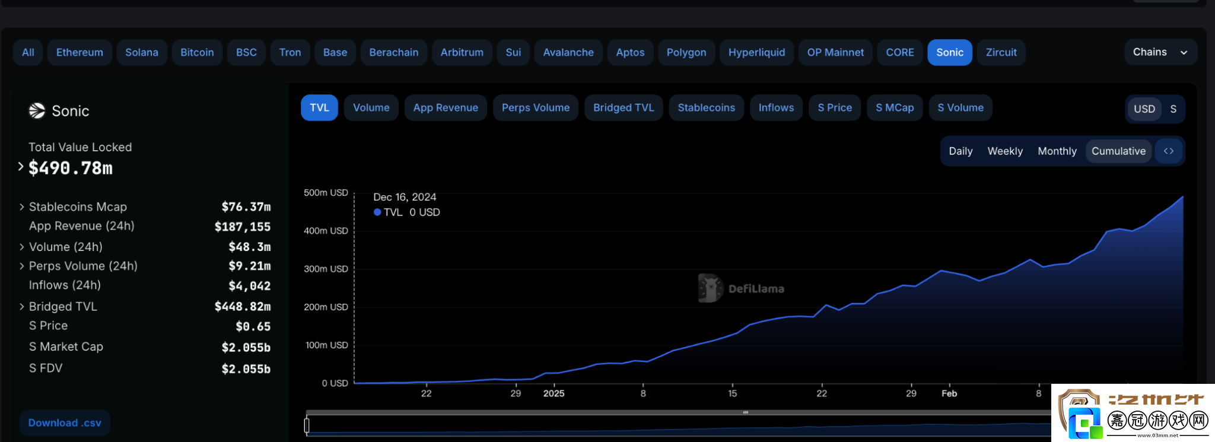This screenshot has height=442, width=1215.
Task: Select the Cumulative grouping
Action: [1118, 151]
